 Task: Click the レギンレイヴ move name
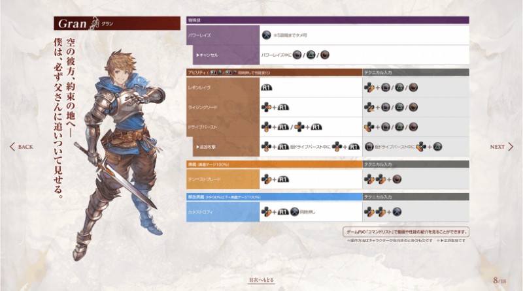point(199,87)
